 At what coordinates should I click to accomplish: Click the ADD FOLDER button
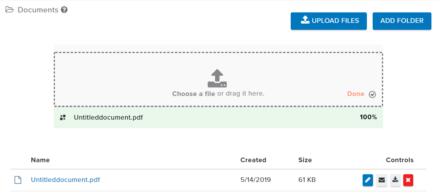click(x=402, y=21)
